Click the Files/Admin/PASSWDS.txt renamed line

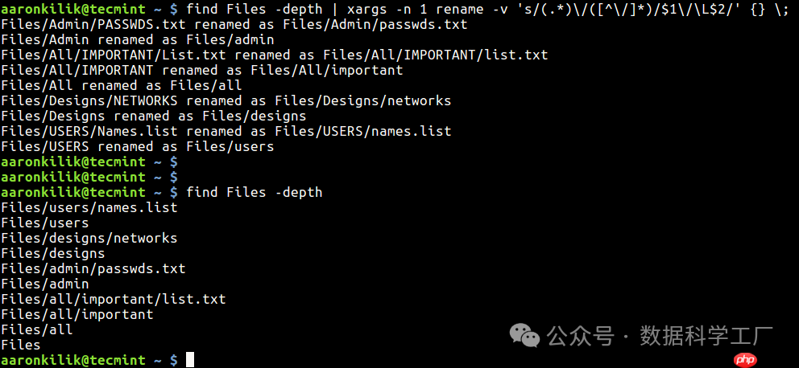tap(234, 24)
